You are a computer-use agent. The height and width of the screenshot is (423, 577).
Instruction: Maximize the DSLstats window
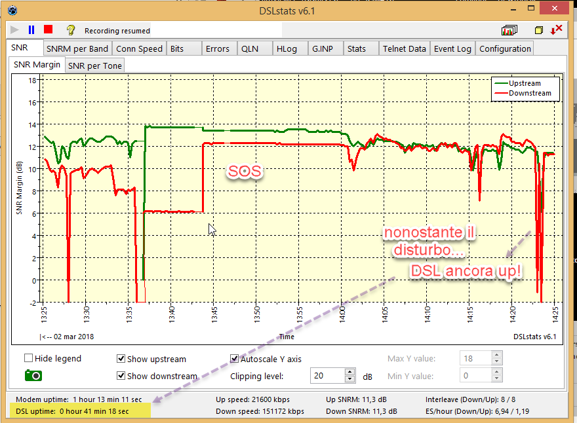(531, 8)
